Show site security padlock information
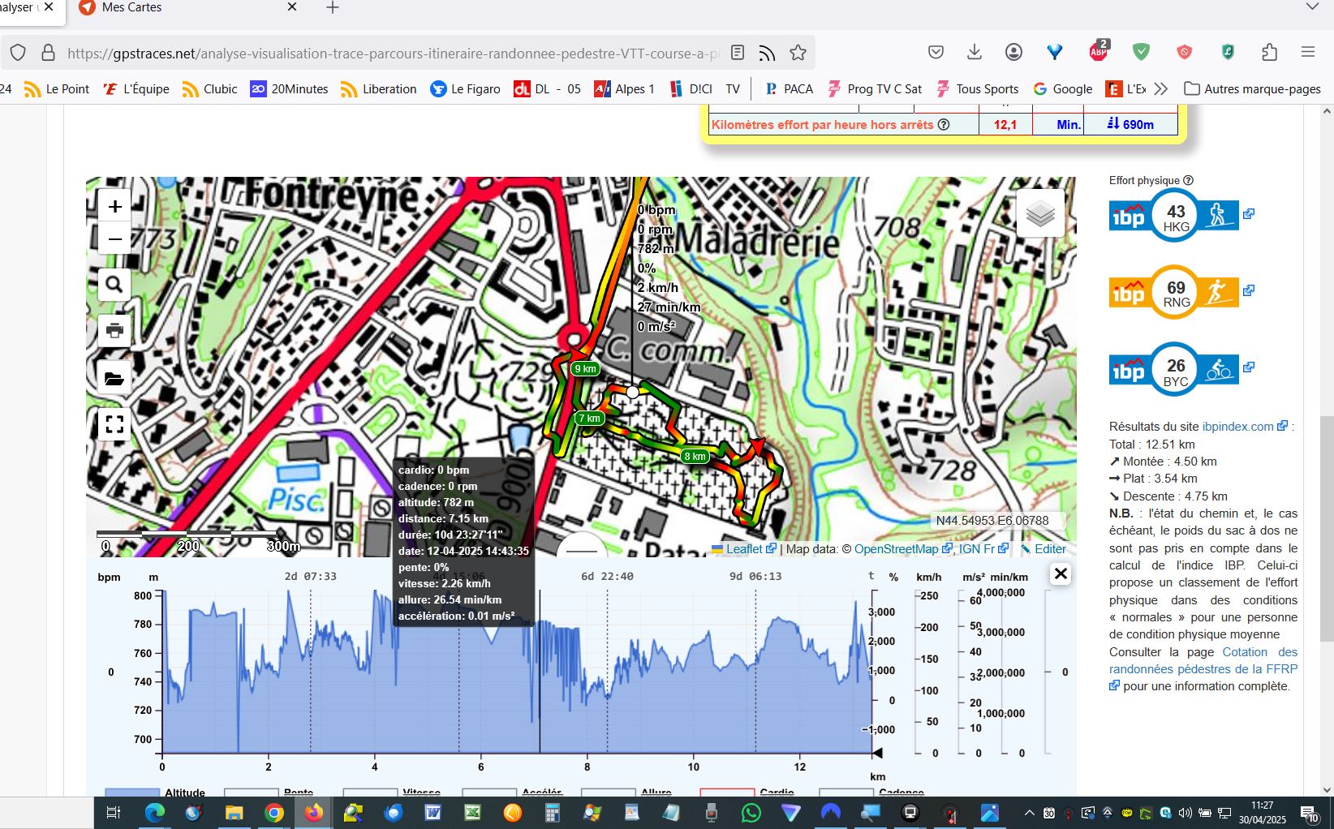Viewport: 1334px width, 829px height. [48, 53]
